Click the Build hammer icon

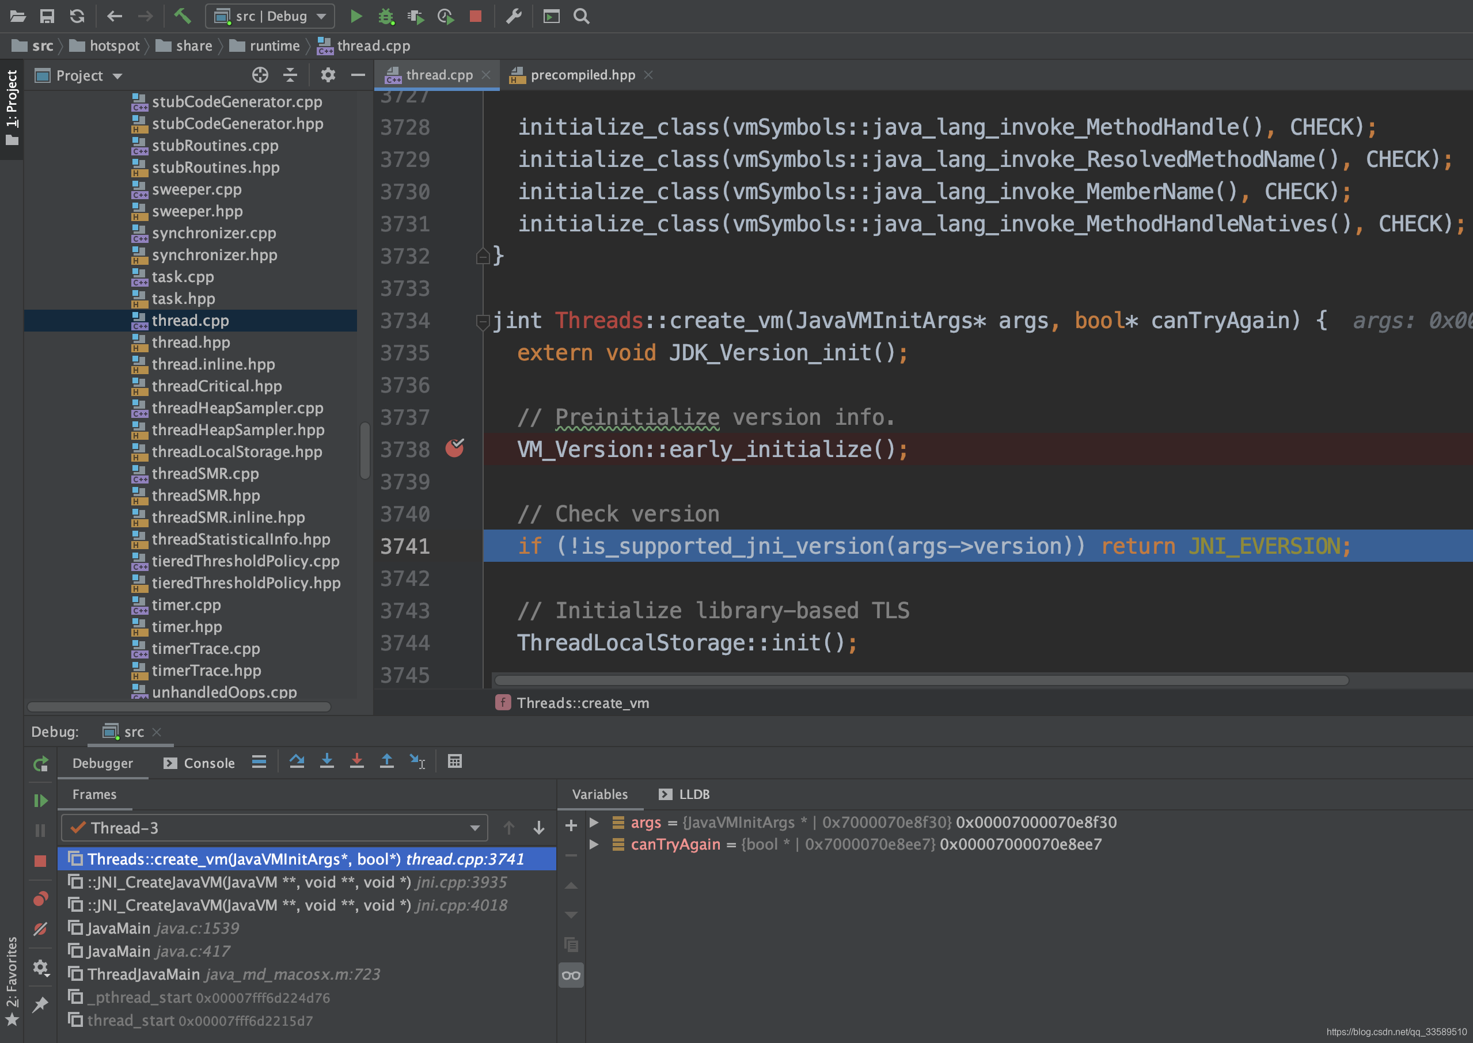(183, 16)
